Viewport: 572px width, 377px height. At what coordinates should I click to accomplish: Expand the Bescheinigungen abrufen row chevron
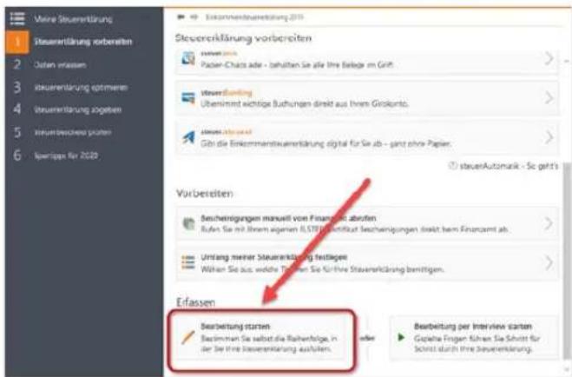pyautogui.click(x=549, y=223)
